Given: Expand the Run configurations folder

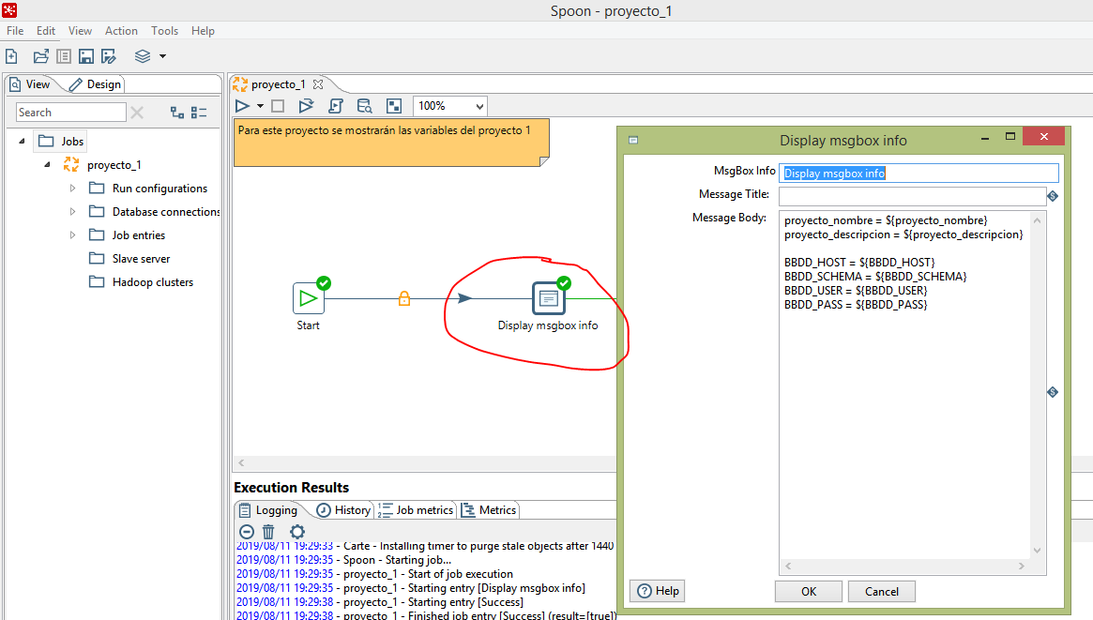Looking at the screenshot, I should pos(72,189).
